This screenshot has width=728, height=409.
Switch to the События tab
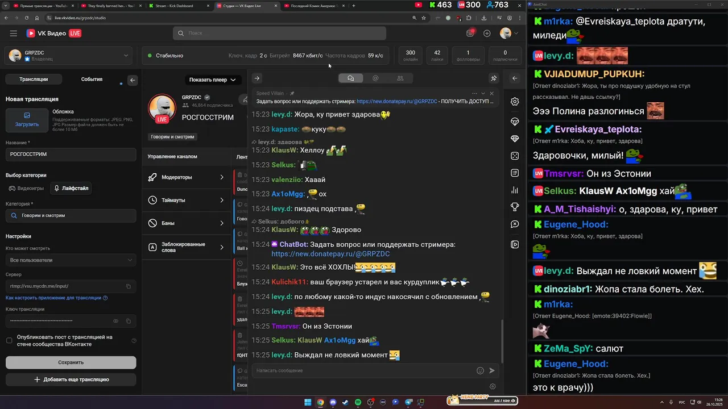92,80
